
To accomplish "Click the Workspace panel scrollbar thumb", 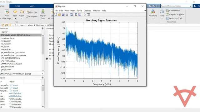I will (43, 89).
